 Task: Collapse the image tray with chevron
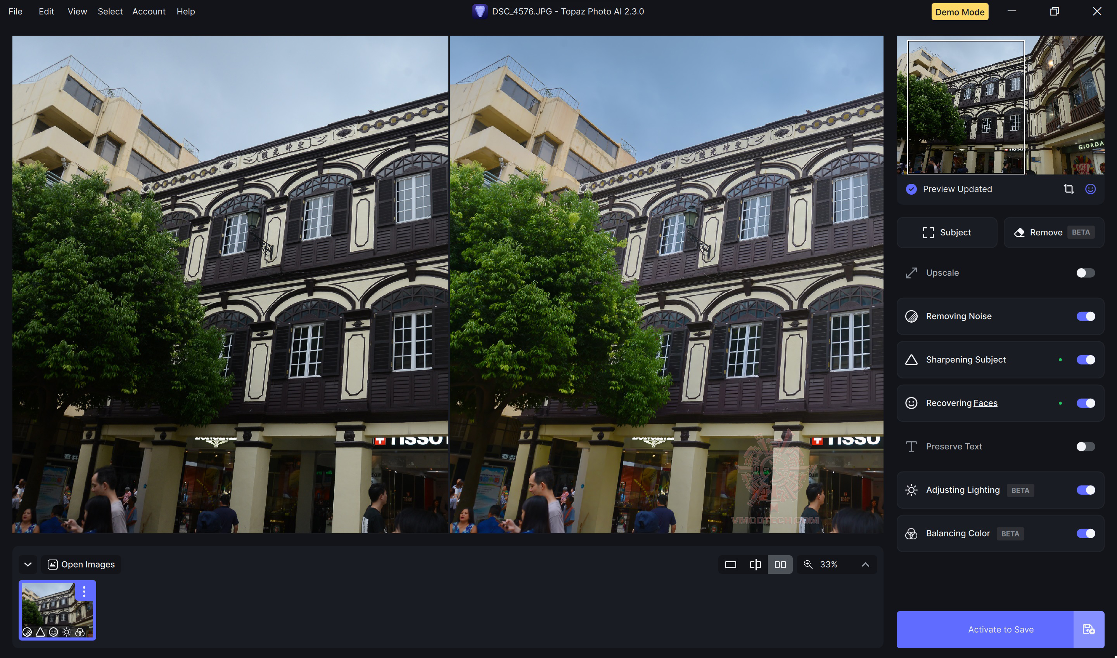(x=28, y=565)
